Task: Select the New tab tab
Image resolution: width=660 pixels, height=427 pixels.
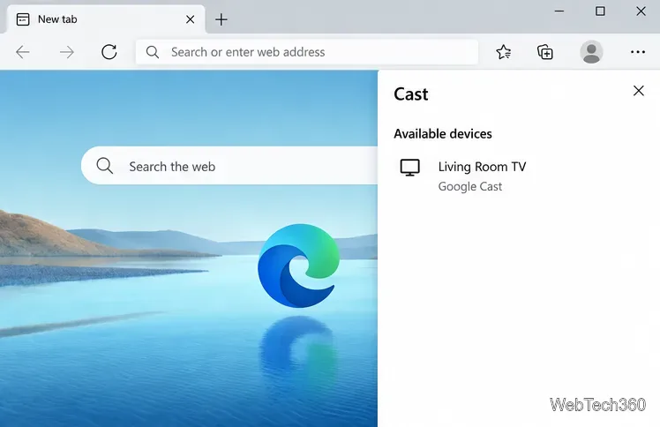Action: (x=105, y=19)
